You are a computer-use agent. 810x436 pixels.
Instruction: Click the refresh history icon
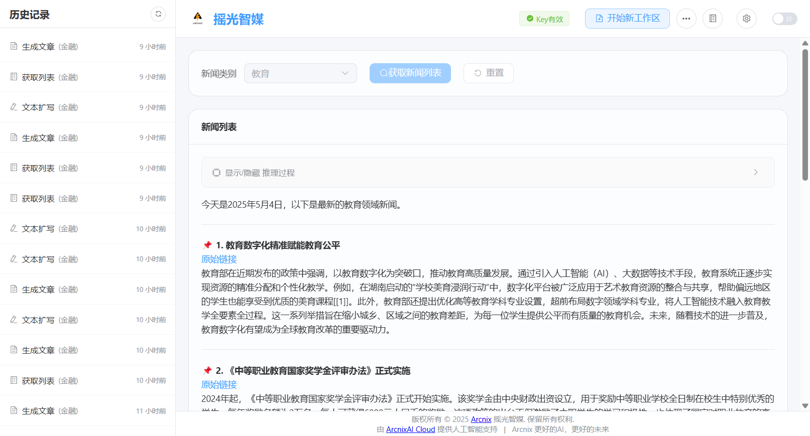click(158, 14)
